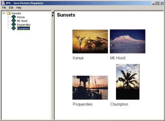The width and height of the screenshot is (165, 121).
Task: Select Poquerolles in the tree
Action: 24,25
